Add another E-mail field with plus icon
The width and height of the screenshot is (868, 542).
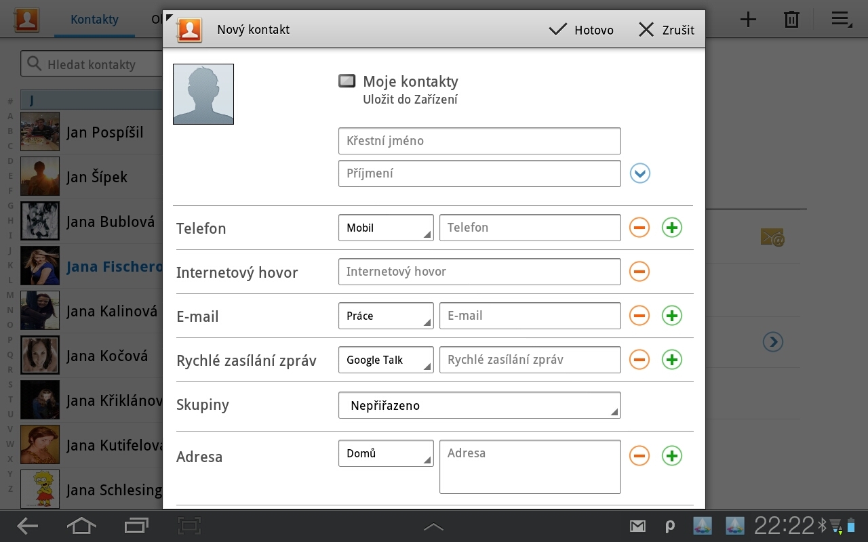(x=671, y=316)
